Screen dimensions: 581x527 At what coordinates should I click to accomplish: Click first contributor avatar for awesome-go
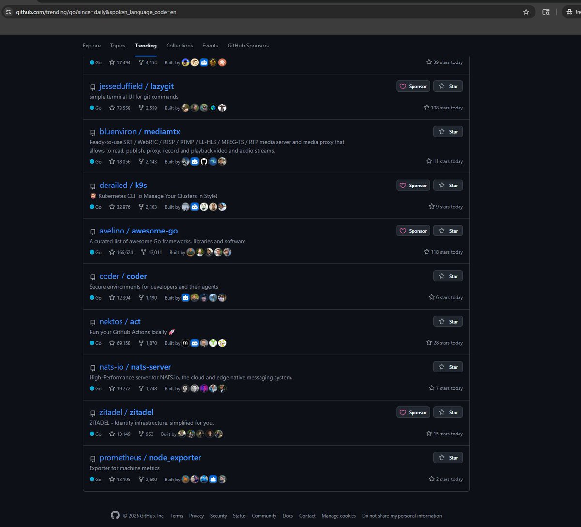coord(191,252)
